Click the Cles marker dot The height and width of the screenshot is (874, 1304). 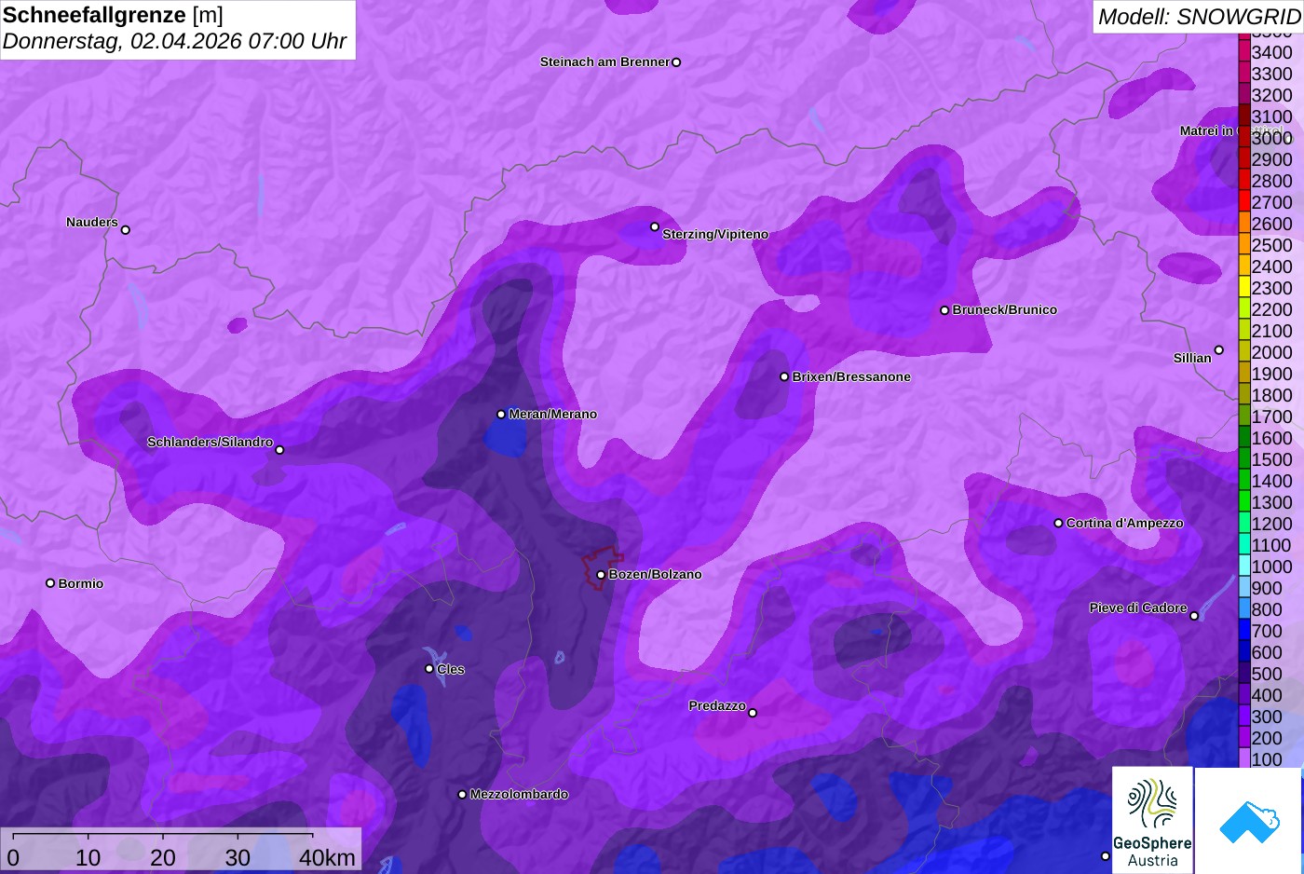point(429,669)
